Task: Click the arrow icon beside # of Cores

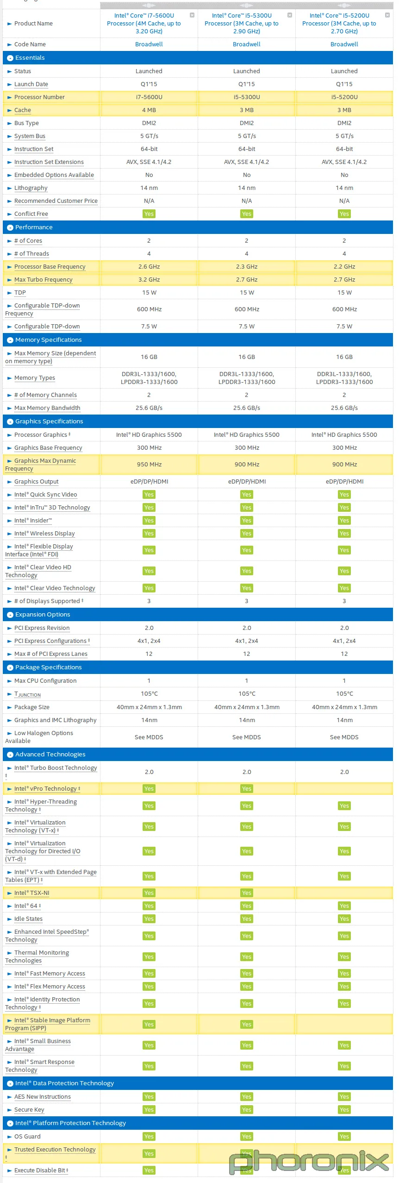Action: [9, 241]
